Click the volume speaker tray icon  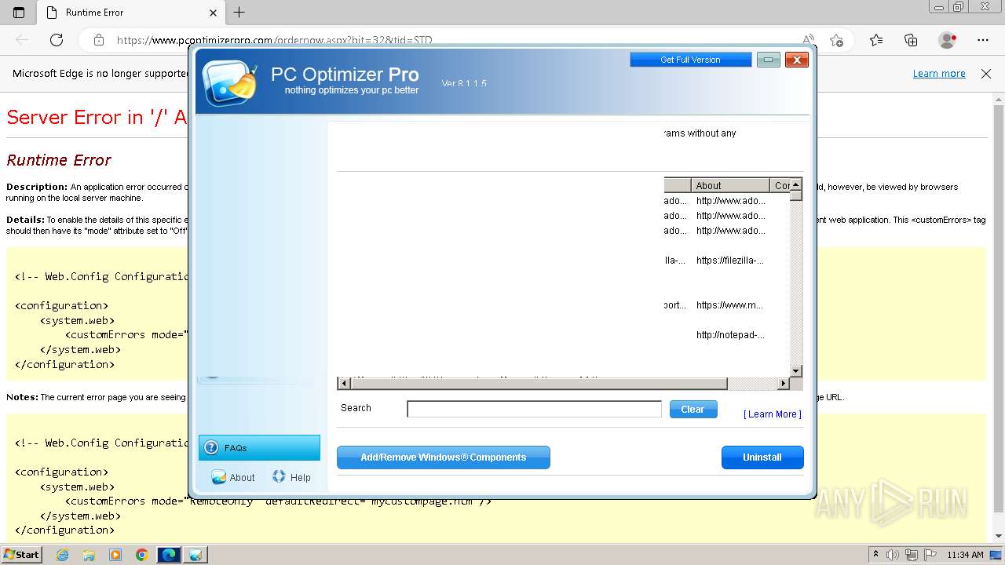coord(893,555)
